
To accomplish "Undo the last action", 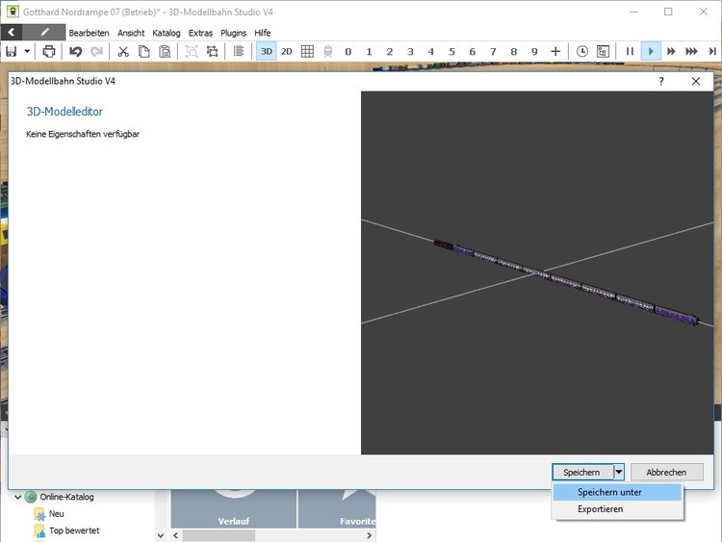I will pos(75,52).
